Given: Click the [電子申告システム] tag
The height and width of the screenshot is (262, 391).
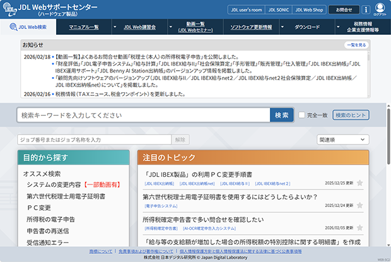Looking at the screenshot, I should click(x=161, y=206).
